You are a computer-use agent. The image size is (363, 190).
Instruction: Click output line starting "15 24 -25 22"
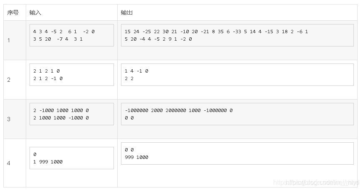point(216,32)
